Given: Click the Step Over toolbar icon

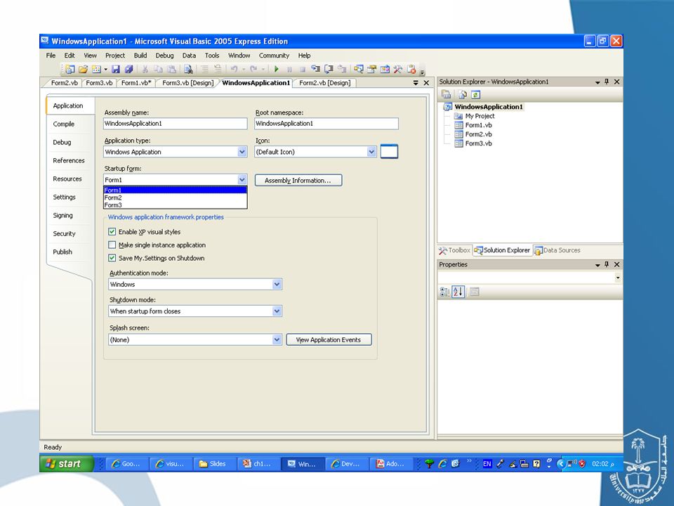Looking at the screenshot, I should tap(329, 69).
